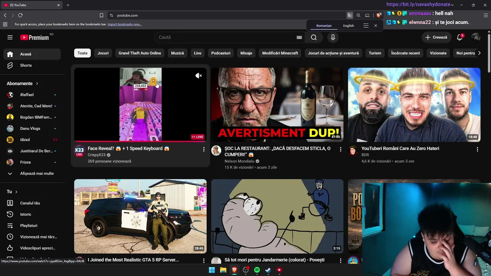Open Danu Vlogs subscription channel

[32, 128]
